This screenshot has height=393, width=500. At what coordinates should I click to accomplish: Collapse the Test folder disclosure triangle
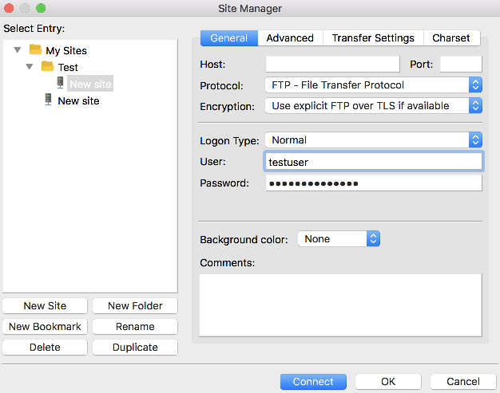point(30,67)
